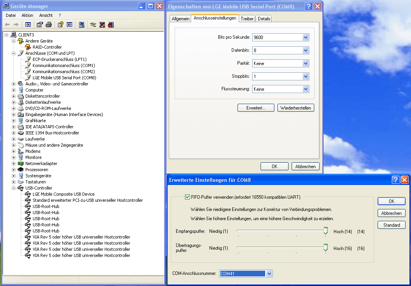This screenshot has width=411, height=286.
Task: Click the Übertragungspuffer slider handle
Action: click(325, 248)
